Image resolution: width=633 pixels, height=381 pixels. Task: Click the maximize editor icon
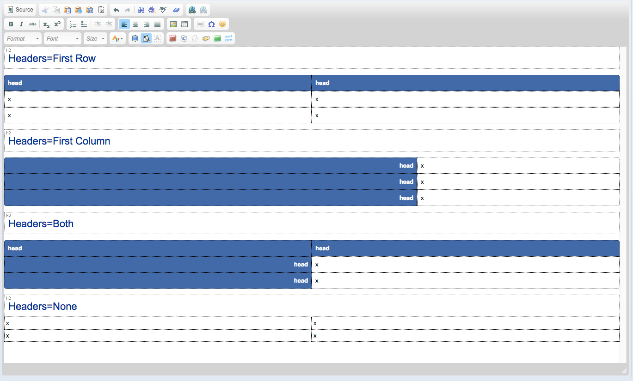135,39
